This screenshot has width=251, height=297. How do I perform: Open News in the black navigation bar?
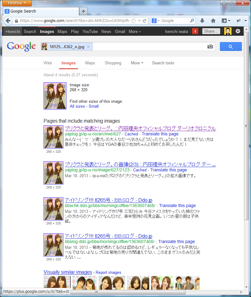(106, 32)
